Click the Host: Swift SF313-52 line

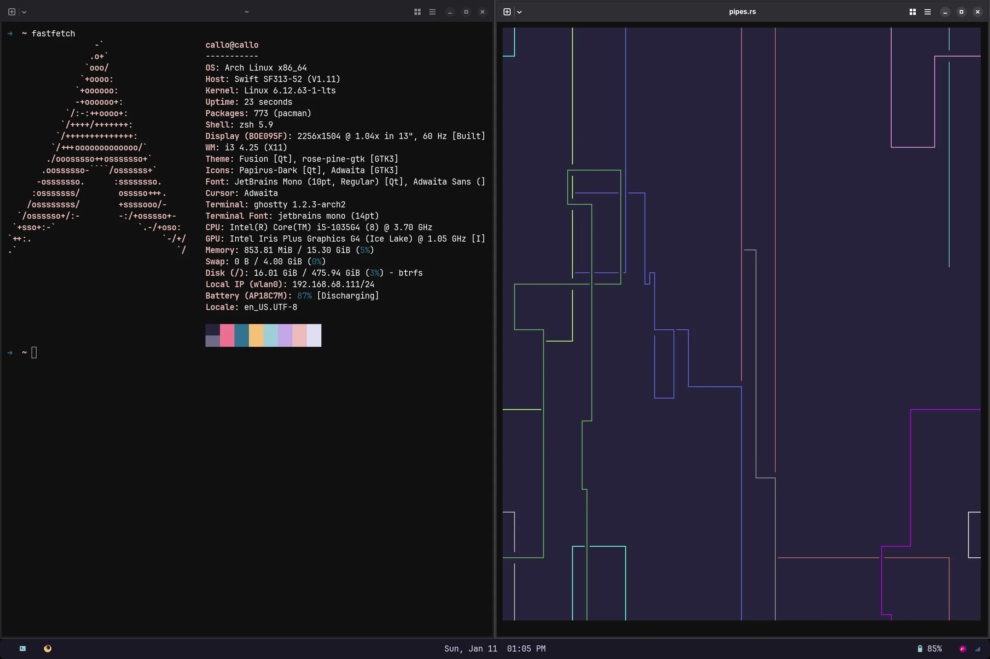273,79
